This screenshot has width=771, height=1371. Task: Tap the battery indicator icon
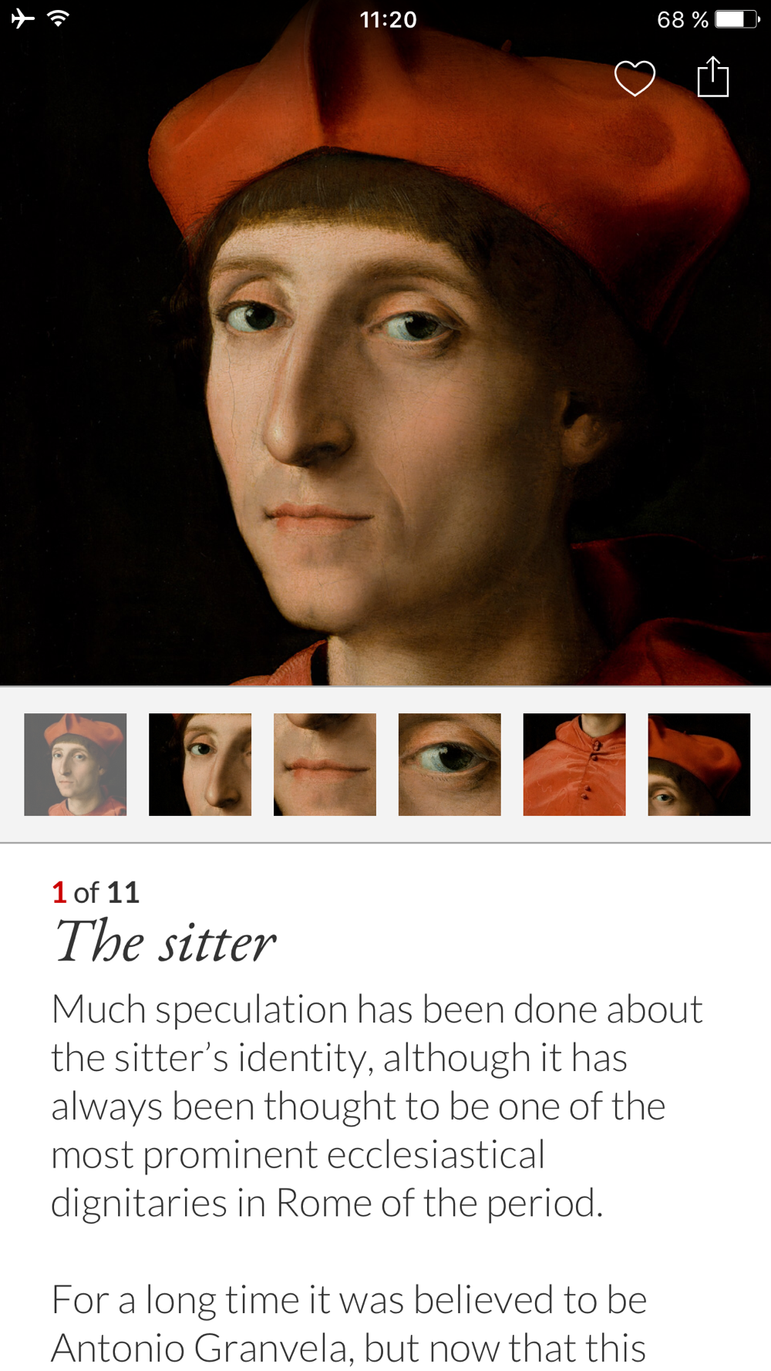738,19
